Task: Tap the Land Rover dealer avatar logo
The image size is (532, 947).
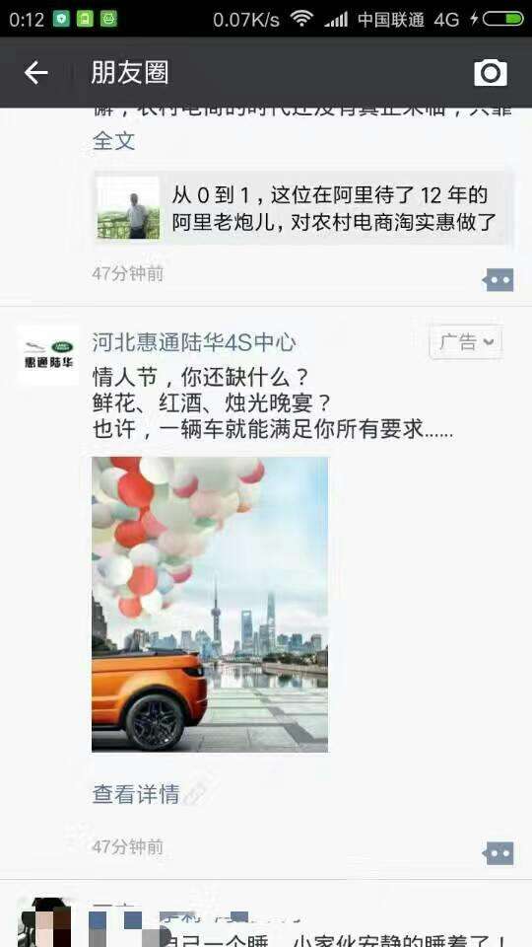Action: tap(48, 354)
